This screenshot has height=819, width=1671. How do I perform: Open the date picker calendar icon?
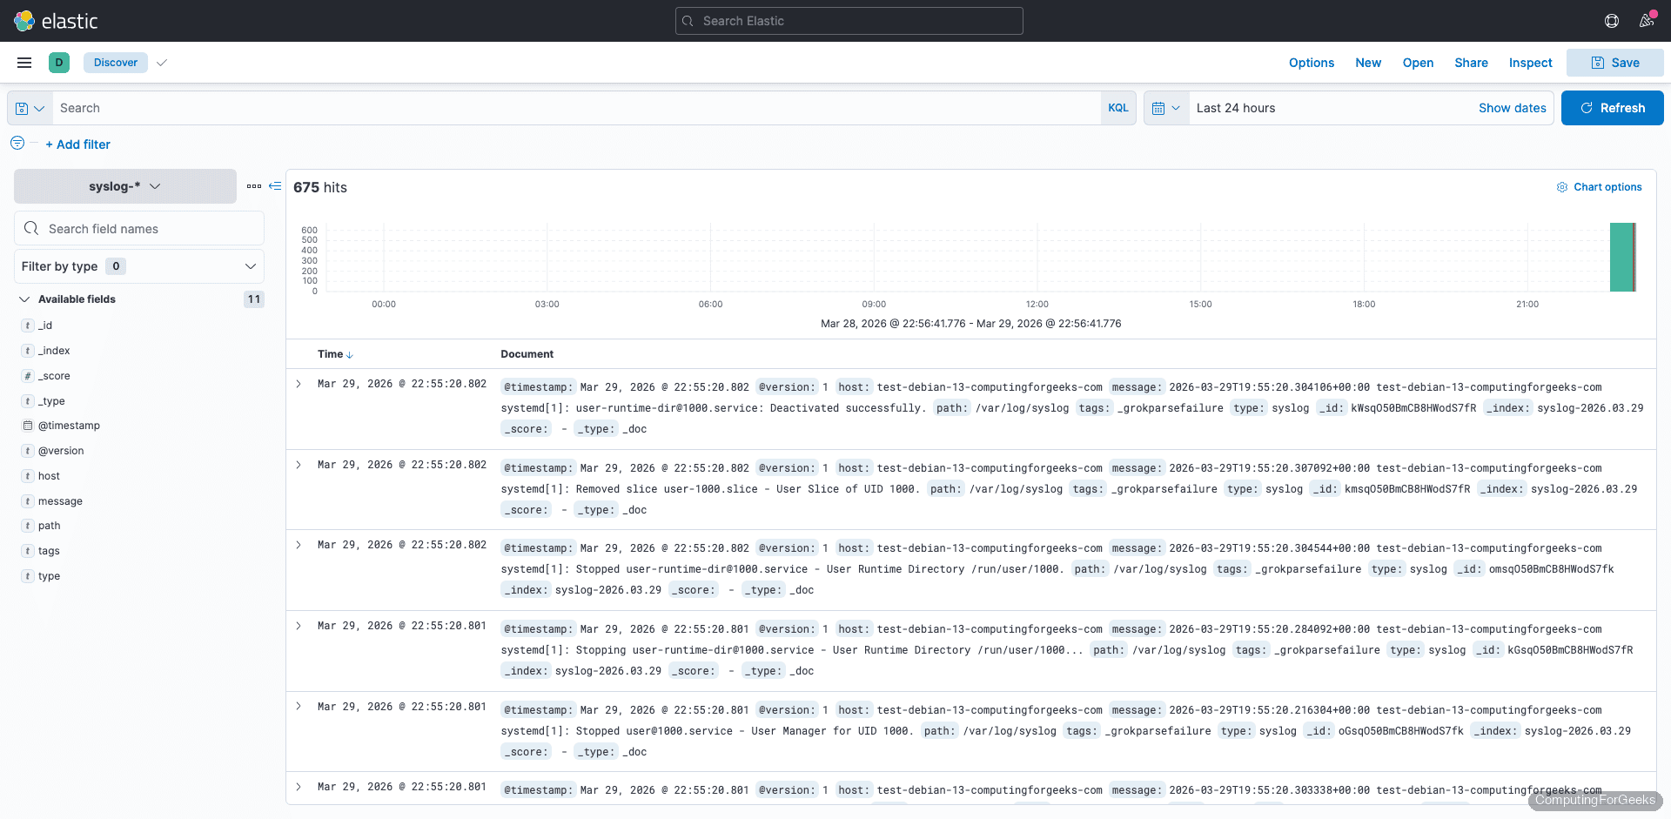pos(1166,107)
